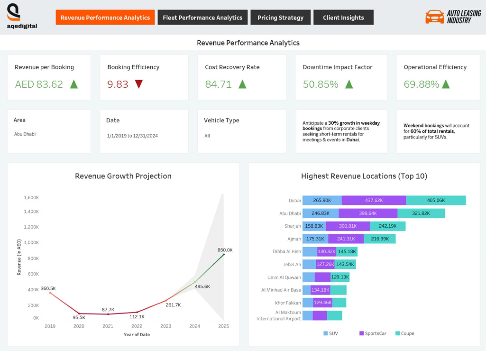Viewport: 486px width, 351px height.
Task: Click the blue SUV legend swatch
Action: 326,333
